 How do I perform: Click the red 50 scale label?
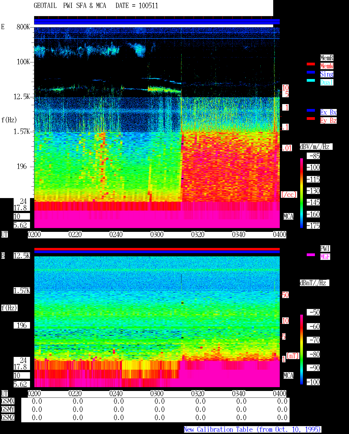click(285, 295)
